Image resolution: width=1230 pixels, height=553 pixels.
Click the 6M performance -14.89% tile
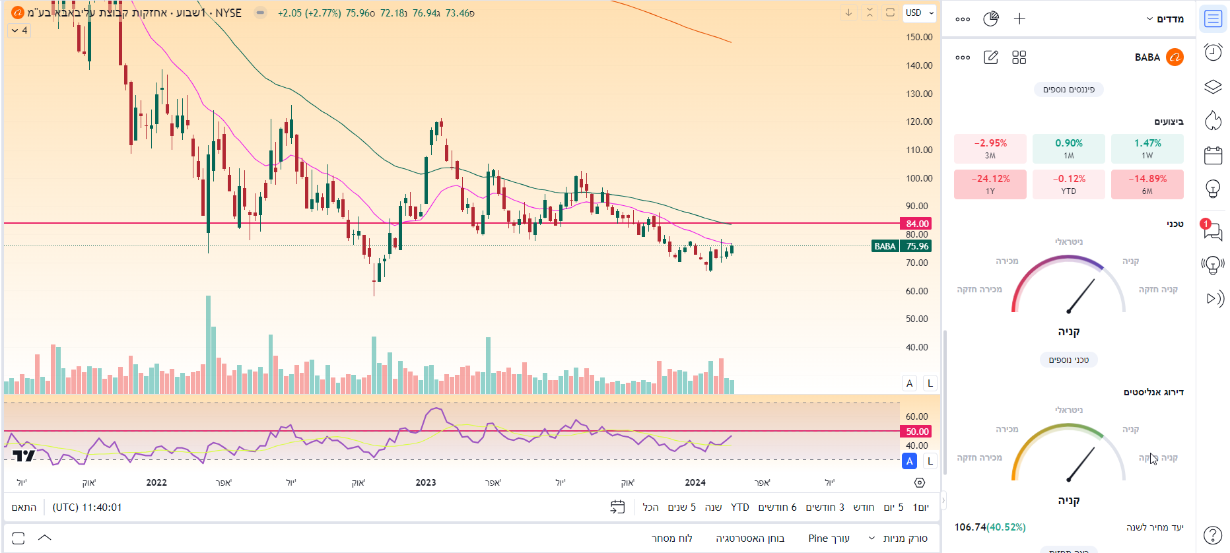pos(1147,184)
